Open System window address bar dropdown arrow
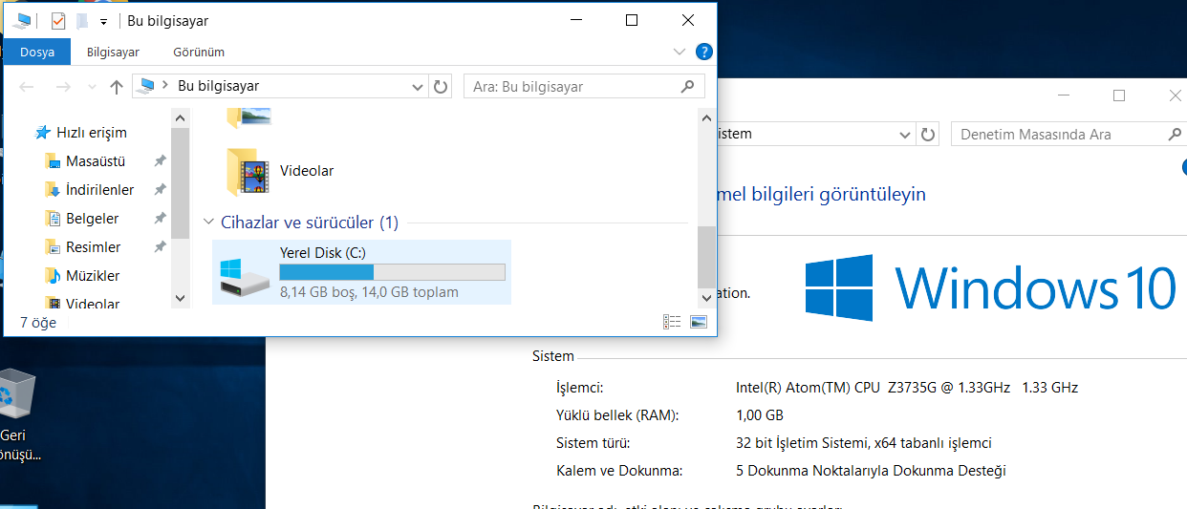Viewport: 1187px width, 509px height. [905, 135]
